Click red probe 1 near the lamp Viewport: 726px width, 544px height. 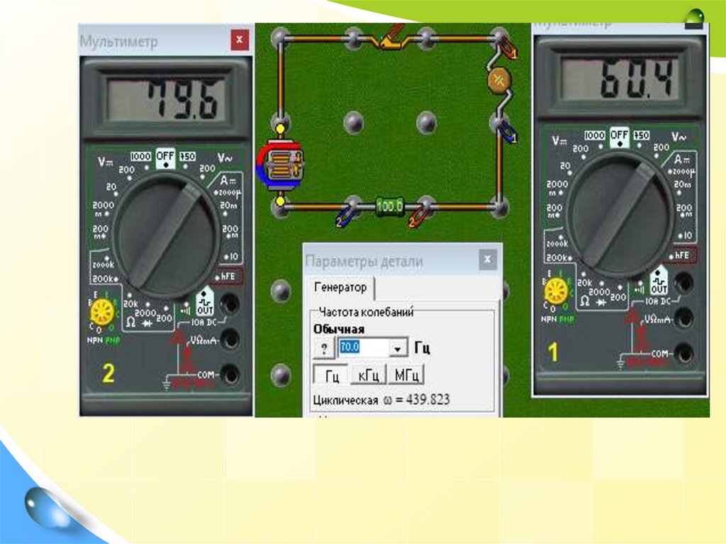(x=508, y=48)
